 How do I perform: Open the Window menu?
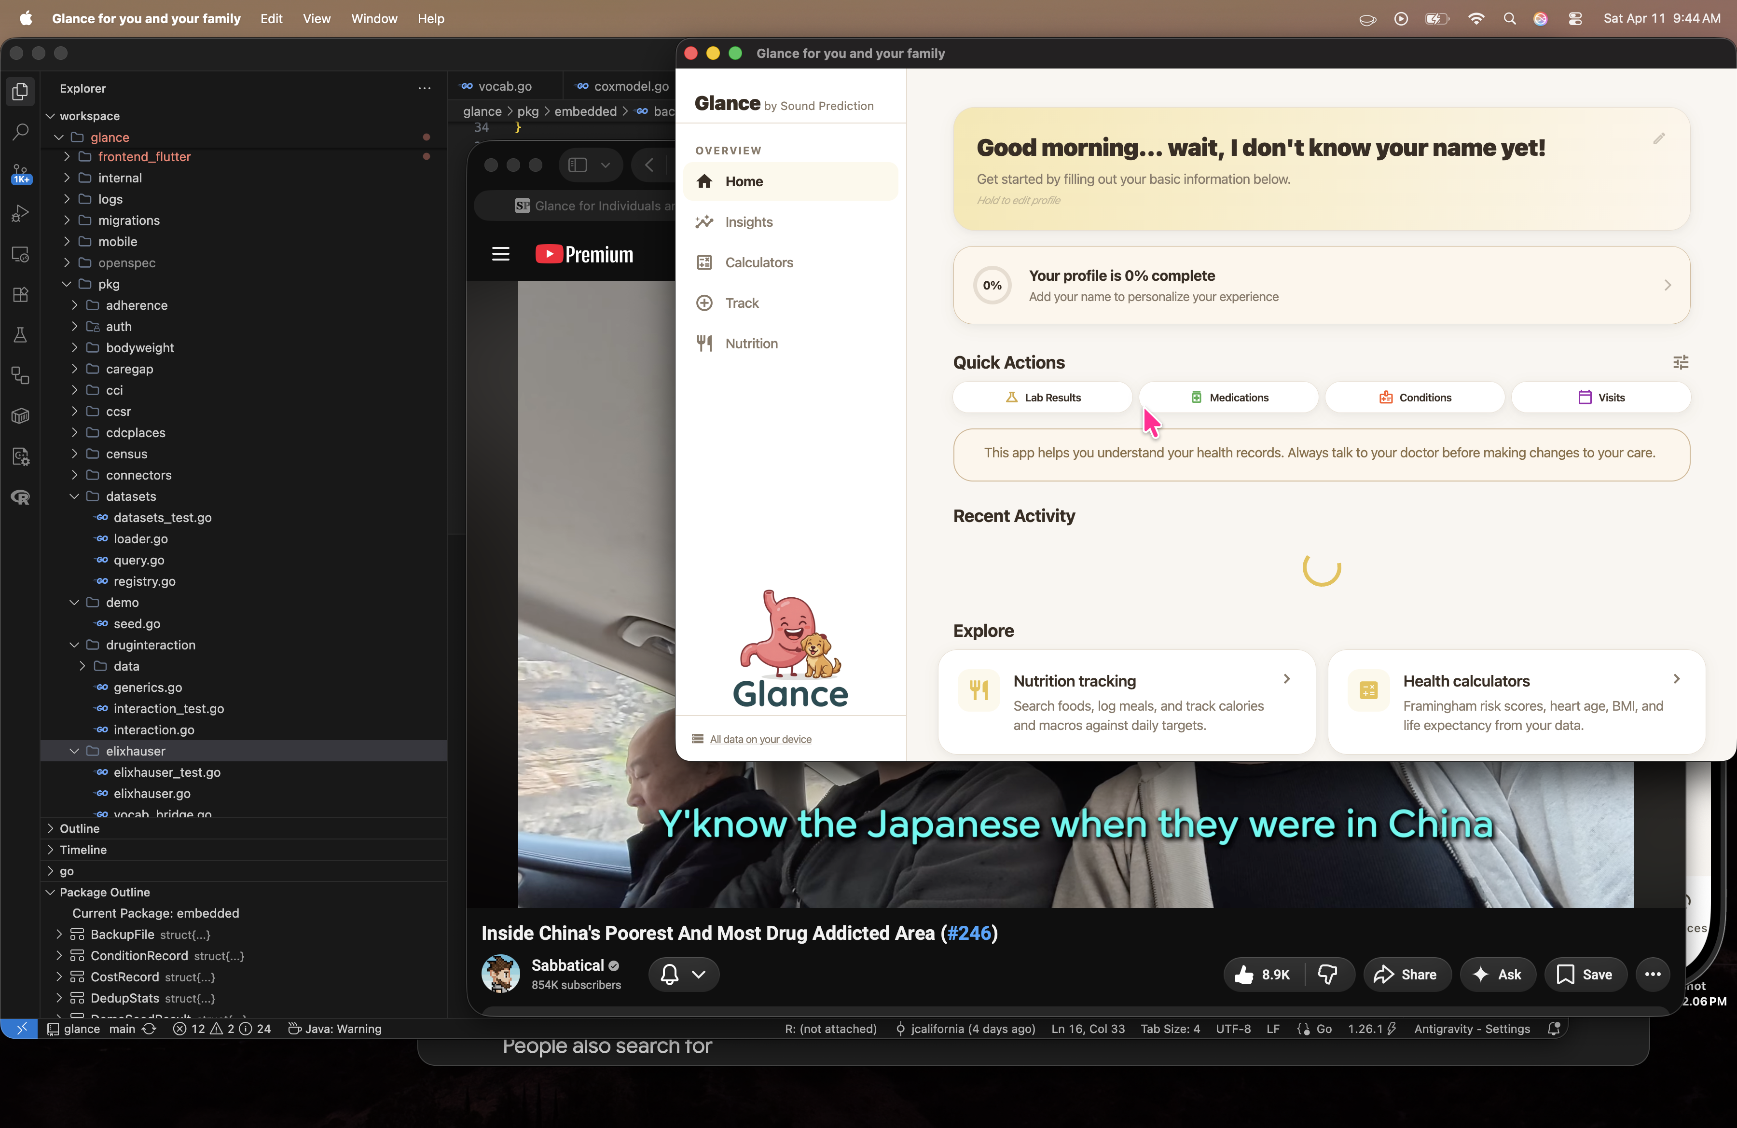[x=373, y=19]
